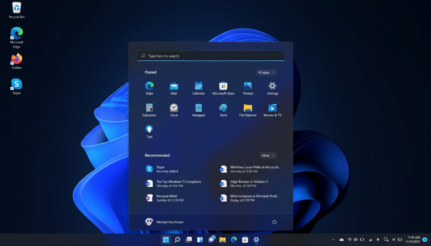Expand hidden system tray icons
This screenshot has width=431, height=246.
click(x=333, y=239)
